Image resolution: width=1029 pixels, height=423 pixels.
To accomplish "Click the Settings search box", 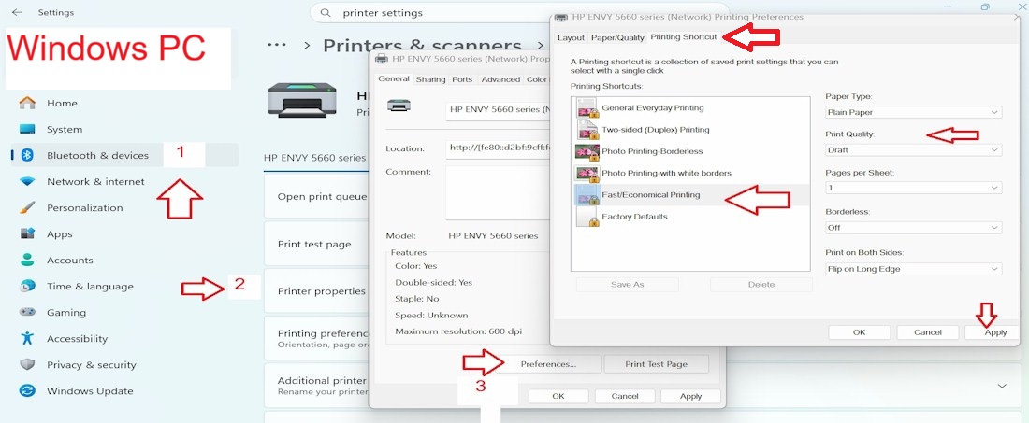I will tap(430, 12).
